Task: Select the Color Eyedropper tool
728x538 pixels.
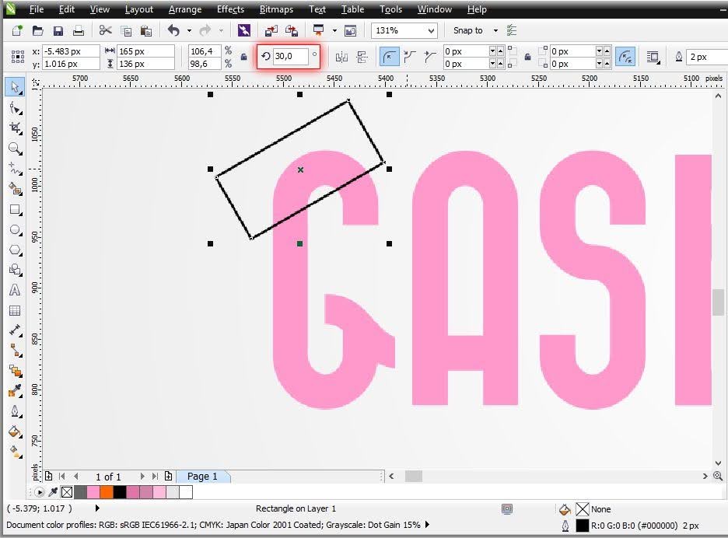Action: click(x=15, y=391)
